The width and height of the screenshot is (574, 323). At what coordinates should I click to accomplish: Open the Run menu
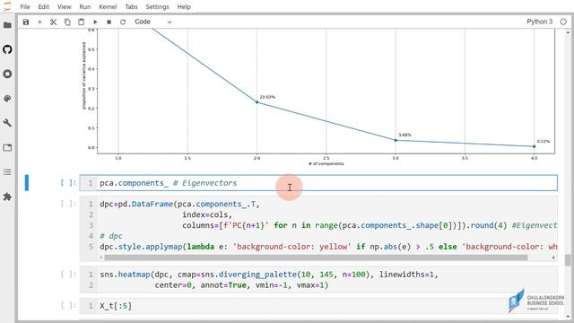tap(85, 6)
